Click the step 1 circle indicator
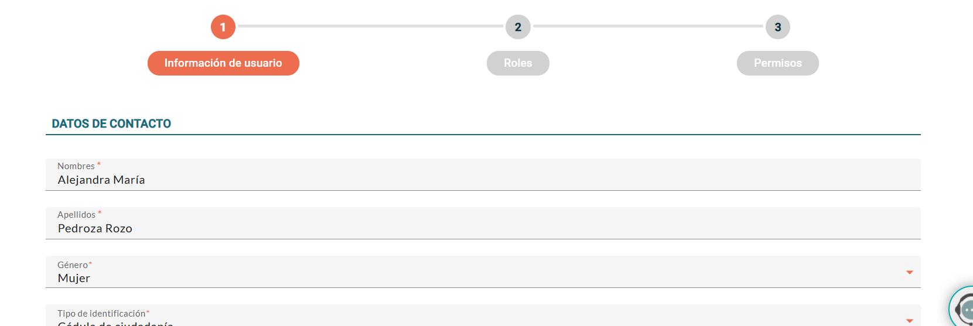This screenshot has width=973, height=326. (223, 27)
